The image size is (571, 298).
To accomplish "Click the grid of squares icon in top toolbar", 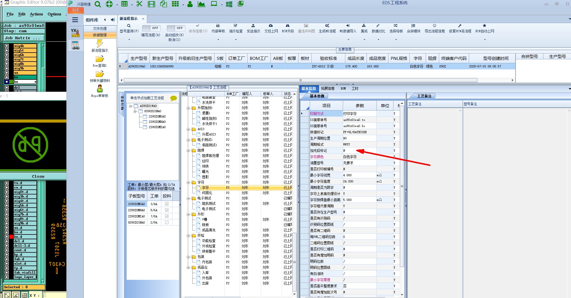I will click(175, 4).
